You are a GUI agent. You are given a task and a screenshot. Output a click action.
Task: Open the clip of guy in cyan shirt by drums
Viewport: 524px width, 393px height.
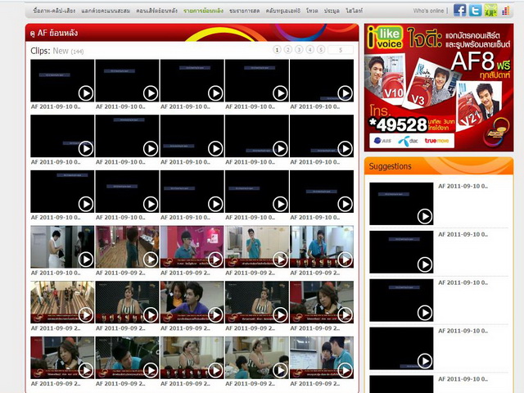[x=127, y=358]
